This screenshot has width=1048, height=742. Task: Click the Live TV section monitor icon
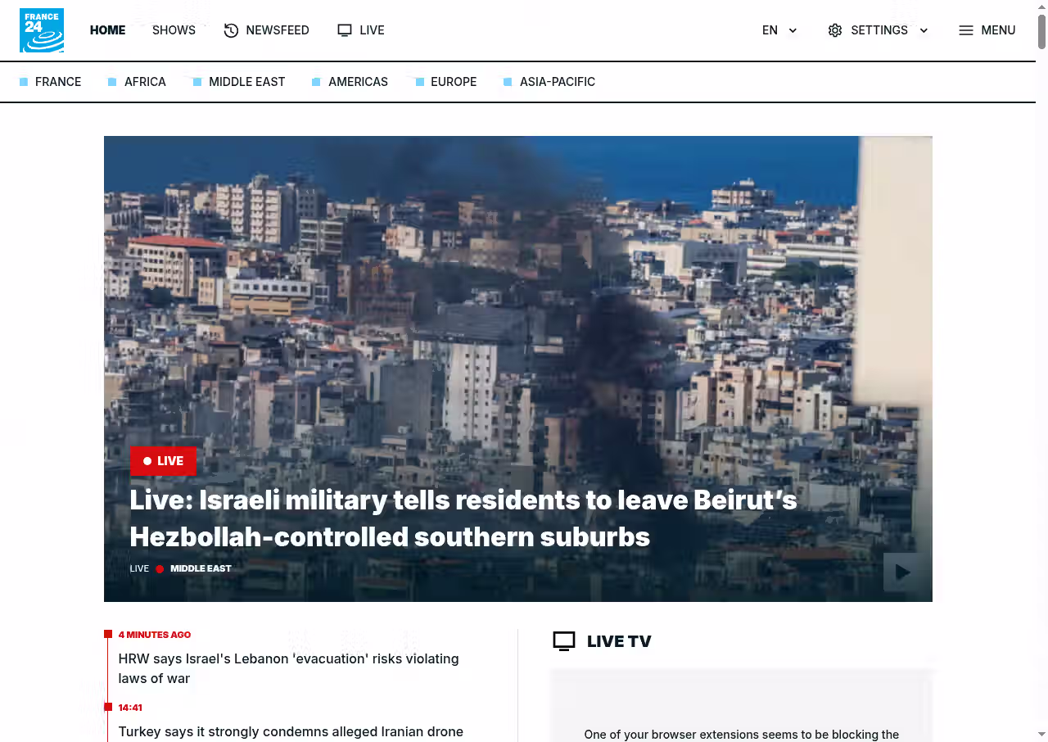click(564, 641)
